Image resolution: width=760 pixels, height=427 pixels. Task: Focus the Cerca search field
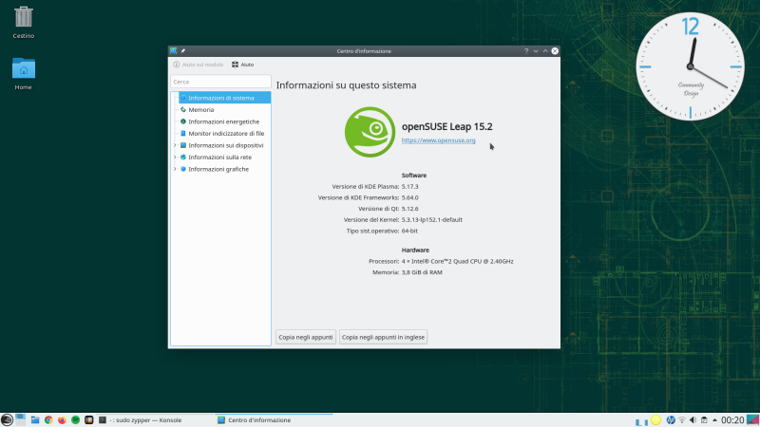click(220, 82)
